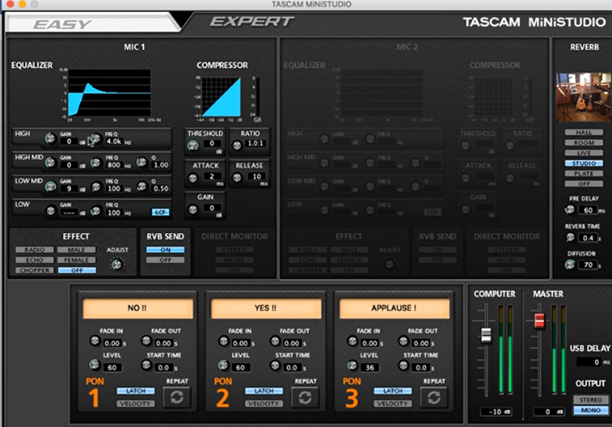Click the red MASTER volume fader handle
The width and height of the screenshot is (612, 427).
point(539,320)
